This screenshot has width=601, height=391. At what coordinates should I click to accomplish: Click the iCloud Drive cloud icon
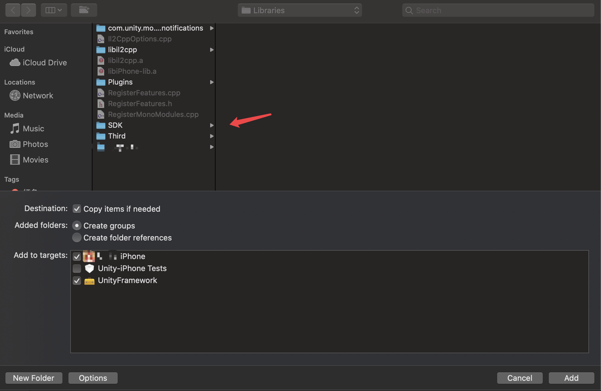tap(15, 62)
